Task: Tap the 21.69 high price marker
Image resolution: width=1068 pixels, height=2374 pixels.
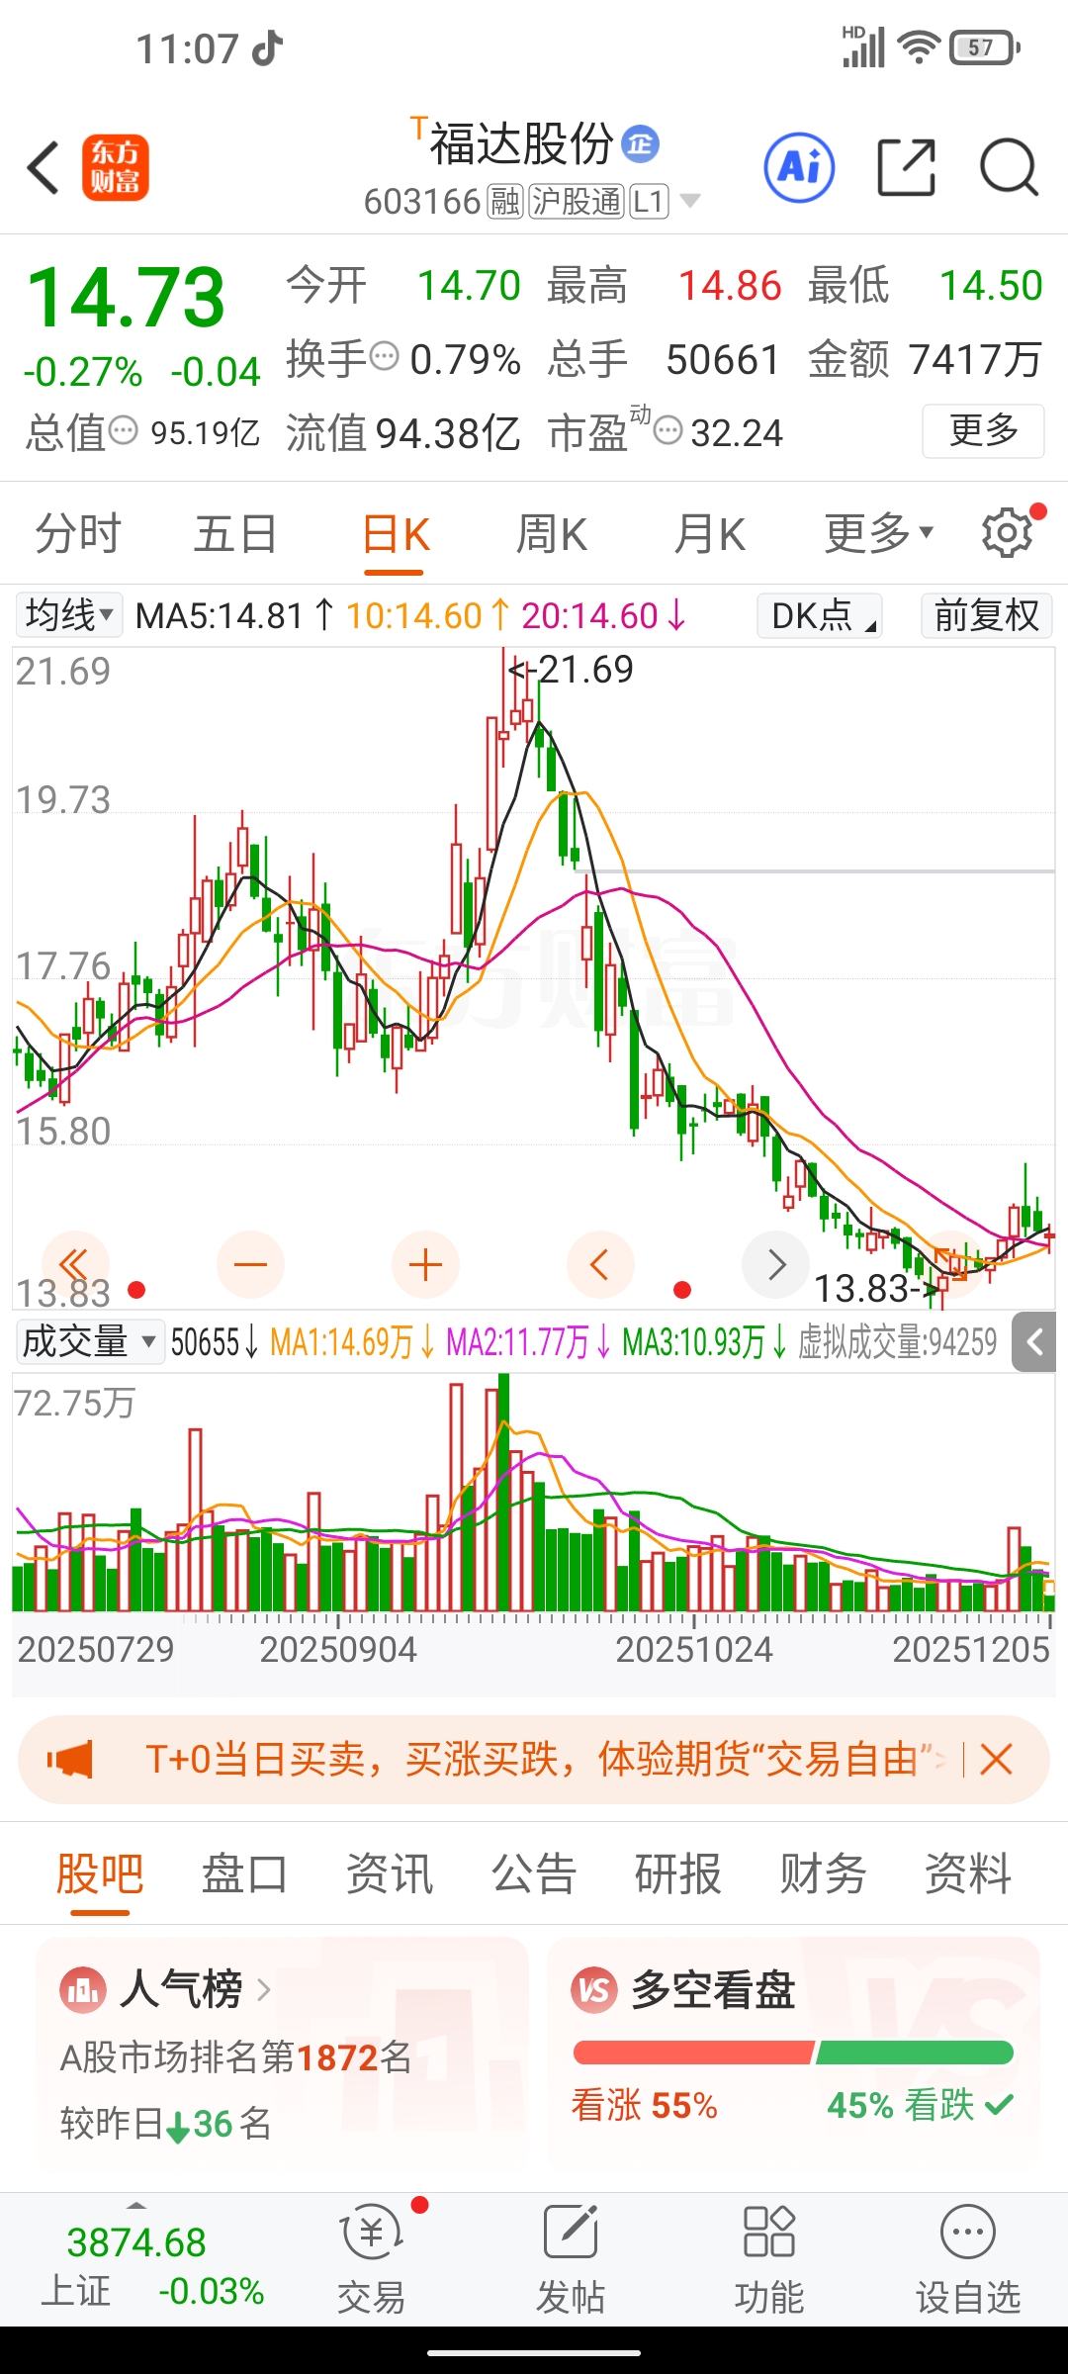Action: 572,670
